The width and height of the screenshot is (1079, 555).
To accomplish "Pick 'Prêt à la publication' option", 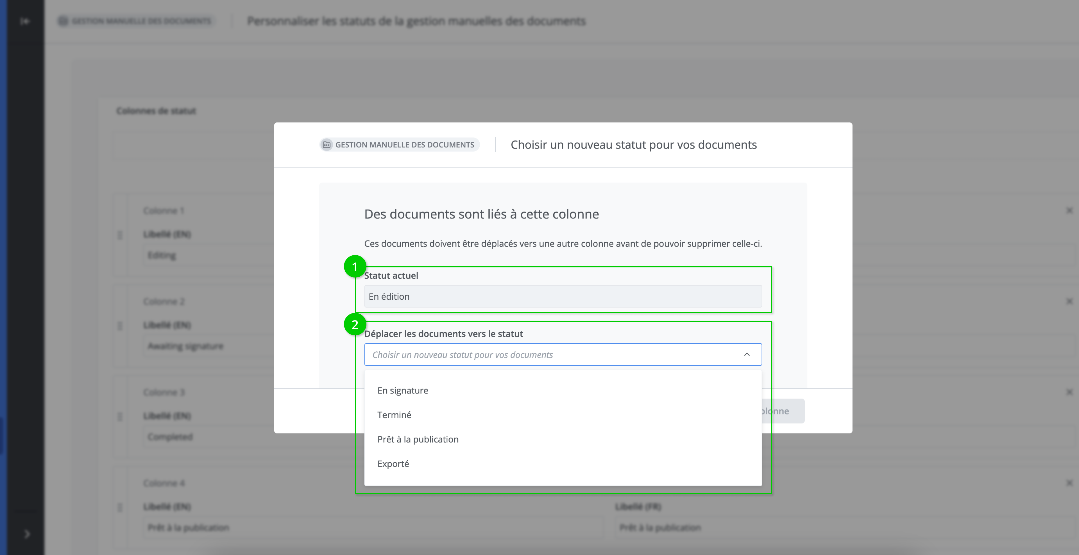I will pyautogui.click(x=418, y=440).
